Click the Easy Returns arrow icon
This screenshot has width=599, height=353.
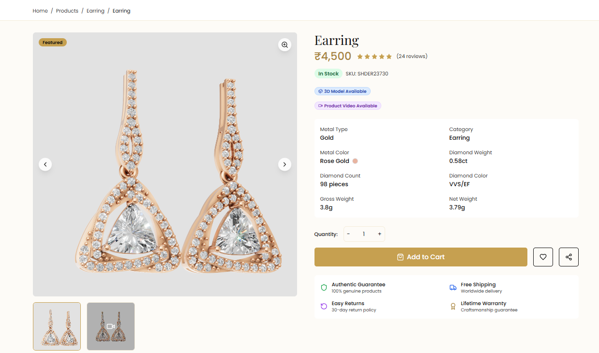pyautogui.click(x=324, y=307)
